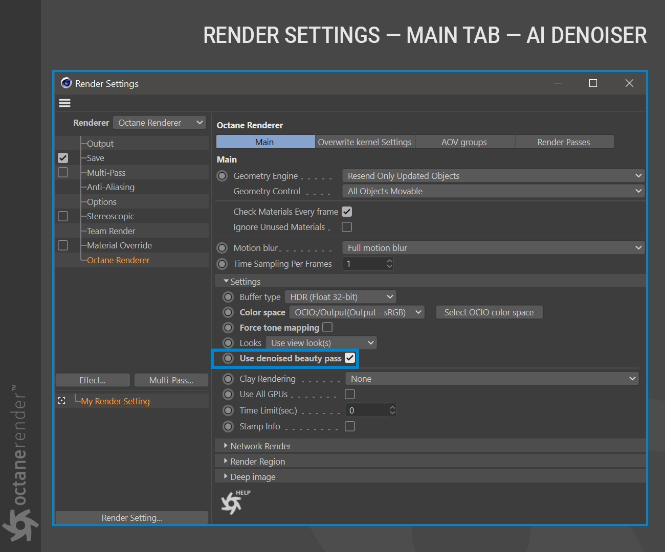This screenshot has width=665, height=552.
Task: Click the Time Limit animation dot
Action: coord(228,410)
